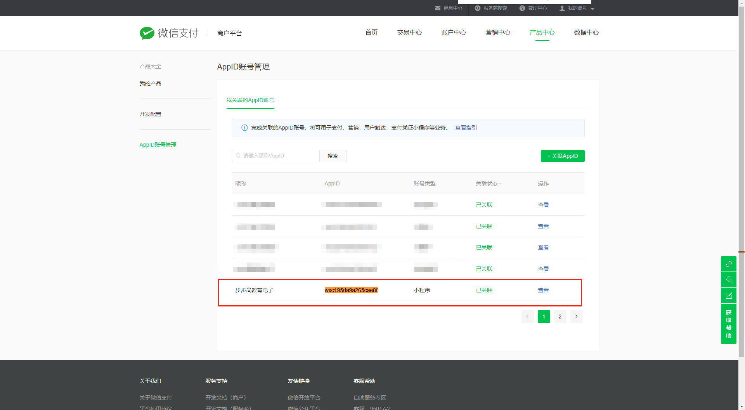Open the 账户中心 navigation menu
Viewport: 745px width, 410px height.
[x=454, y=33]
